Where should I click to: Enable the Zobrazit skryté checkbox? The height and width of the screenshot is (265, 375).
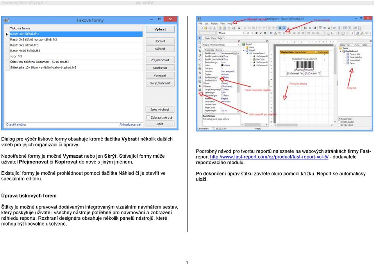[x=148, y=117]
